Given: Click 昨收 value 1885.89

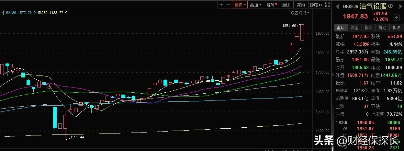Looking at the screenshot, I should 393,67.
